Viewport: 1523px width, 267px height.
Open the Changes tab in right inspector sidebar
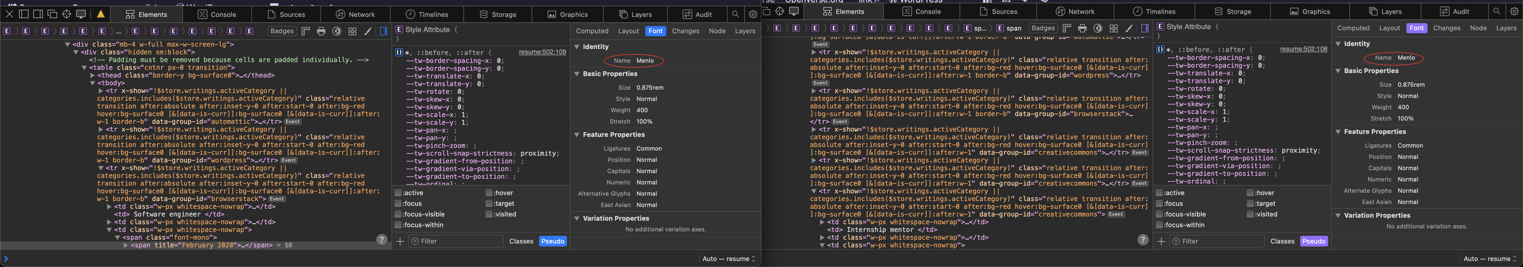pos(1446,28)
